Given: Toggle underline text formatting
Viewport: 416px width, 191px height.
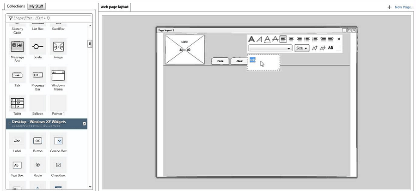Looking at the screenshot, I should (x=268, y=39).
